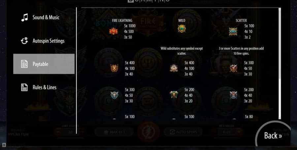The image size is (297, 150).
Task: Click the Scatter symbol icon
Action: point(233,31)
